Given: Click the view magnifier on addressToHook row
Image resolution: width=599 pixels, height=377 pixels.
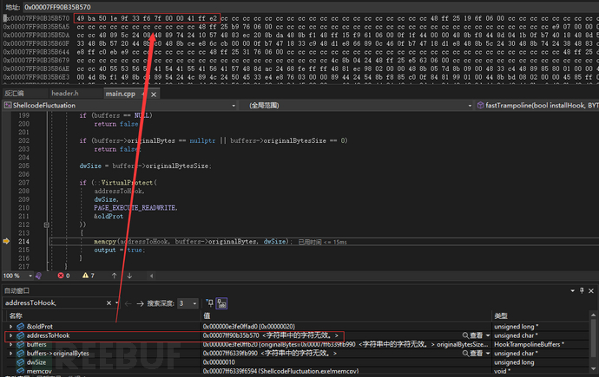Looking at the screenshot, I should (466, 335).
